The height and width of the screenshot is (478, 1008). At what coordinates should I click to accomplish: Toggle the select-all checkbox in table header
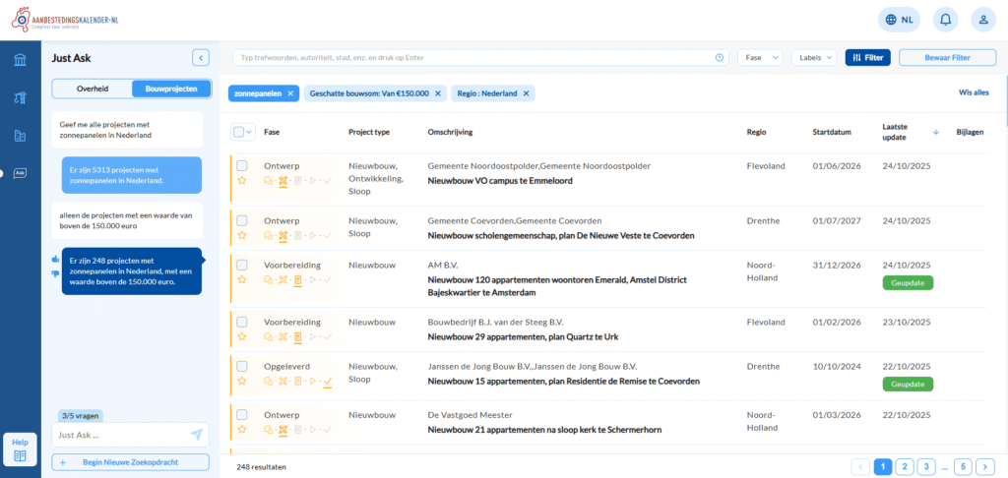coord(237,132)
